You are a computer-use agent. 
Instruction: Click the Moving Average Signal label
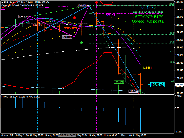tap(148, 12)
